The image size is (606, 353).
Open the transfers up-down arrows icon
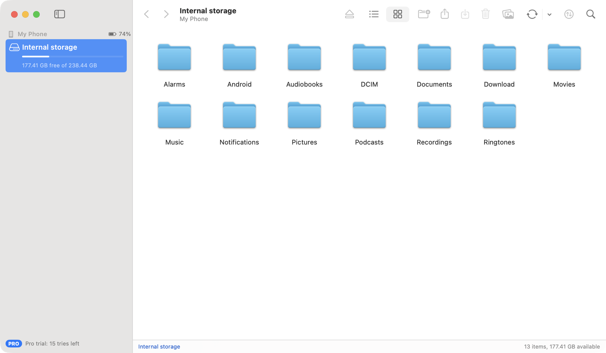569,14
